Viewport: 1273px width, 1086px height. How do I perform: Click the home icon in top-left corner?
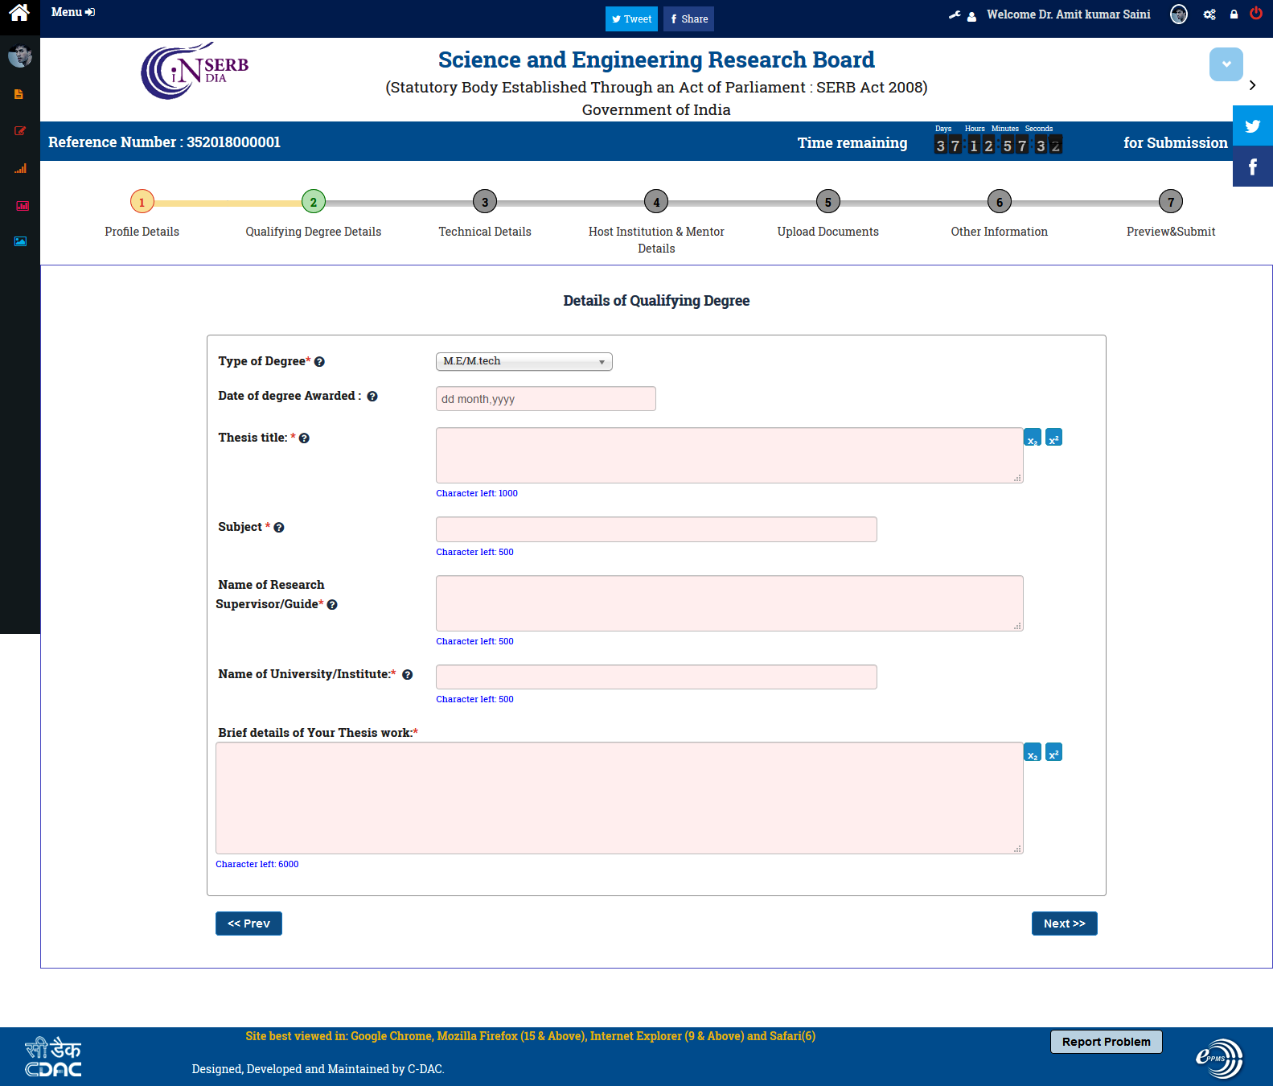pos(19,13)
